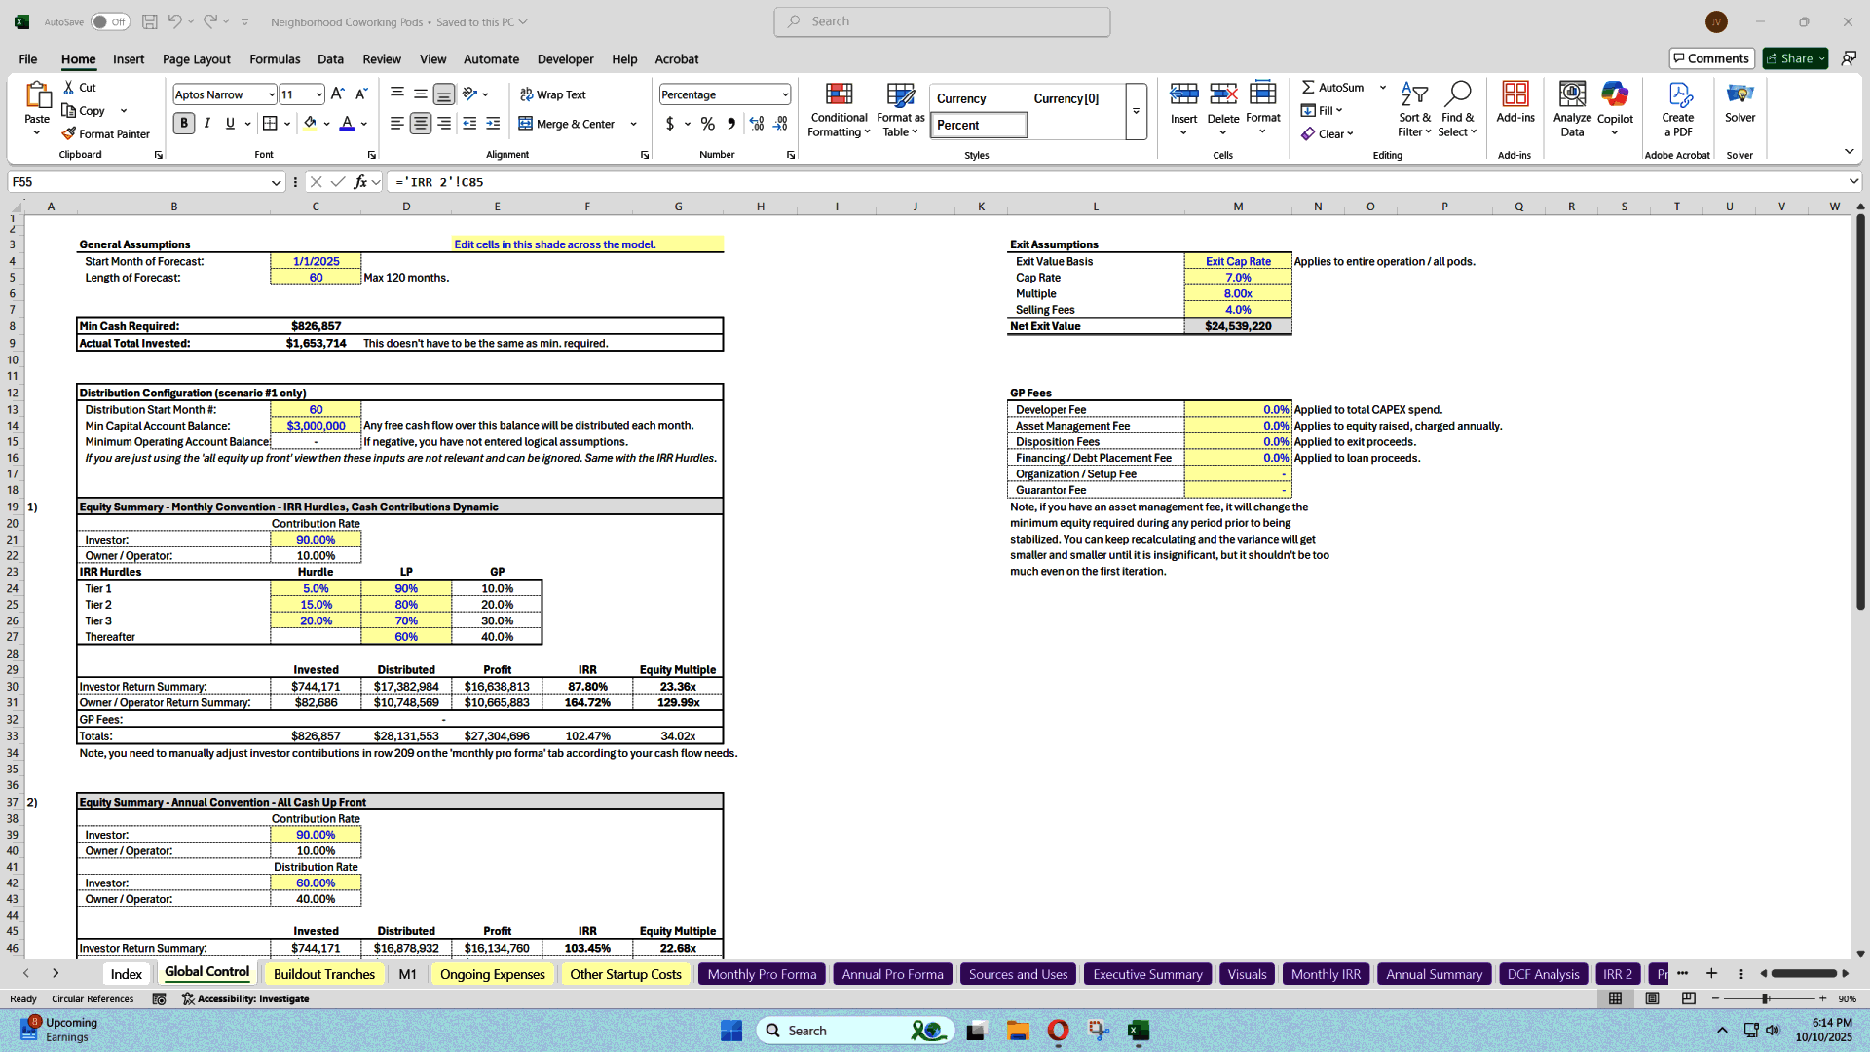Toggle the AutoSave switch
Viewport: 1870px width, 1052px height.
pos(110,21)
